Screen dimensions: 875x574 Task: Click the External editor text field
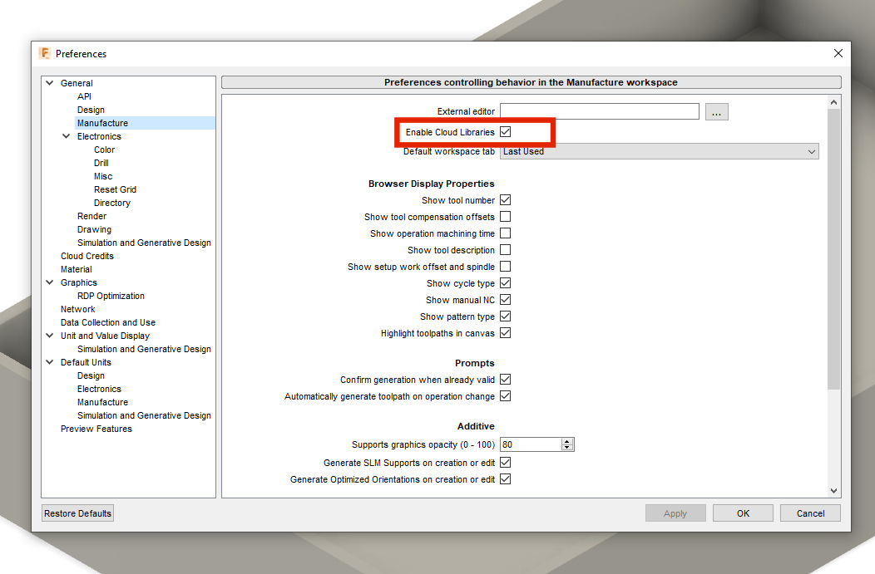pyautogui.click(x=600, y=111)
